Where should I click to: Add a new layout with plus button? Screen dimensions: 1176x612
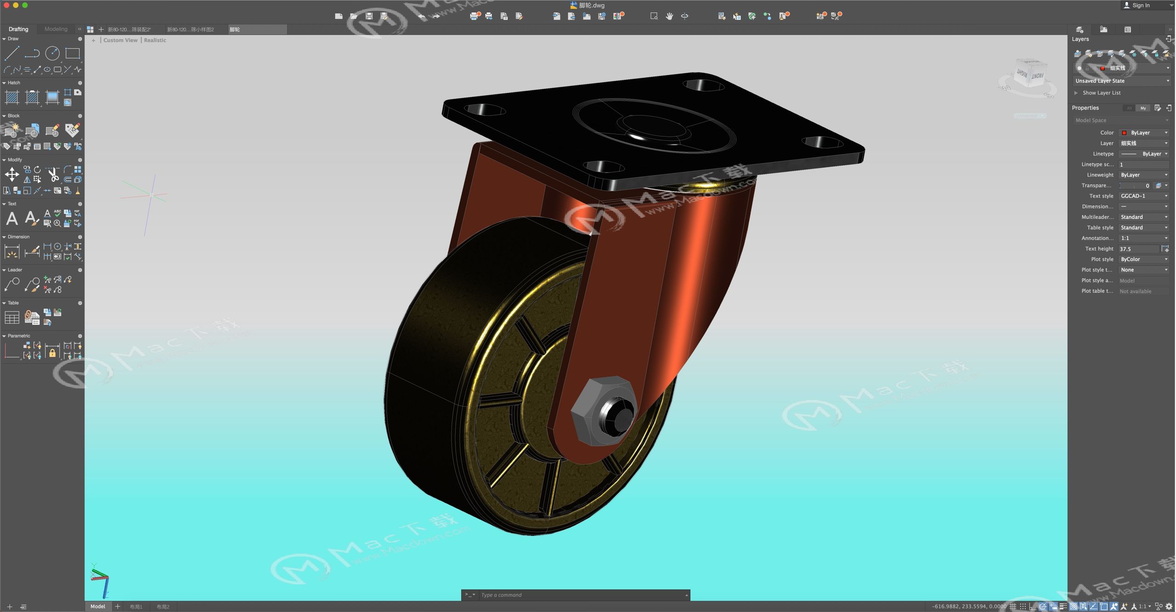click(118, 606)
